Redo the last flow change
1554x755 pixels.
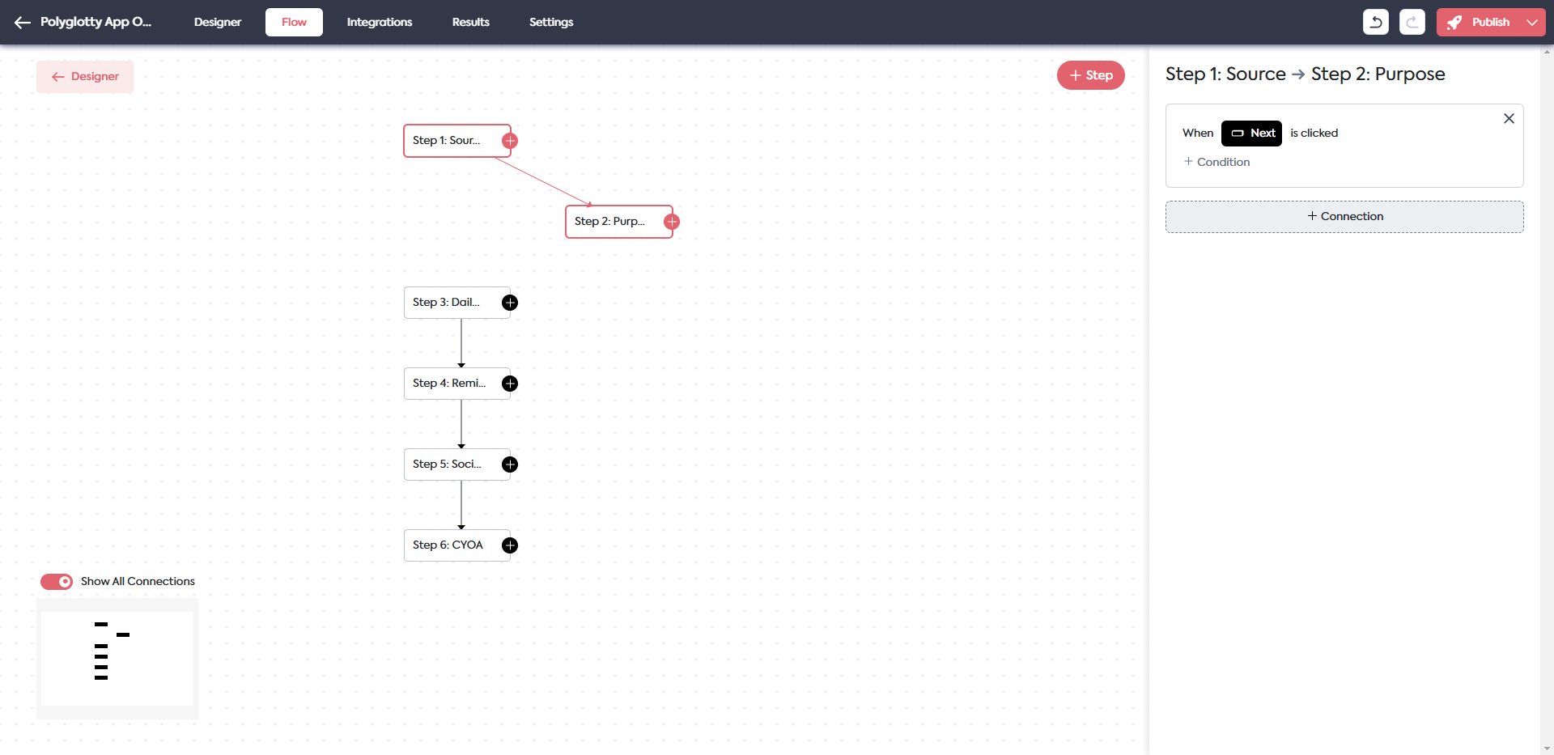(x=1412, y=22)
